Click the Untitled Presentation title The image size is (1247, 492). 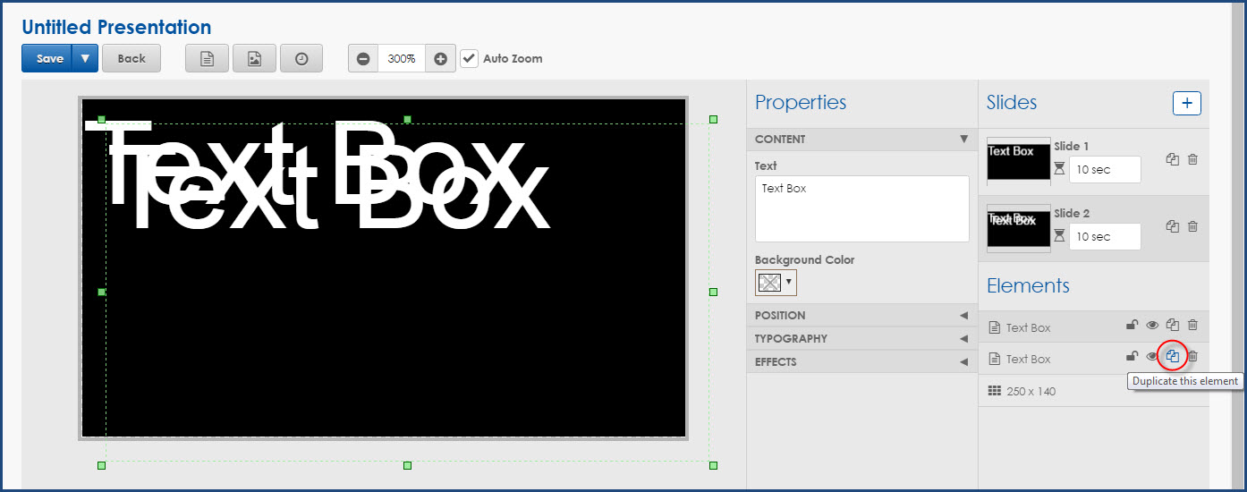click(116, 27)
